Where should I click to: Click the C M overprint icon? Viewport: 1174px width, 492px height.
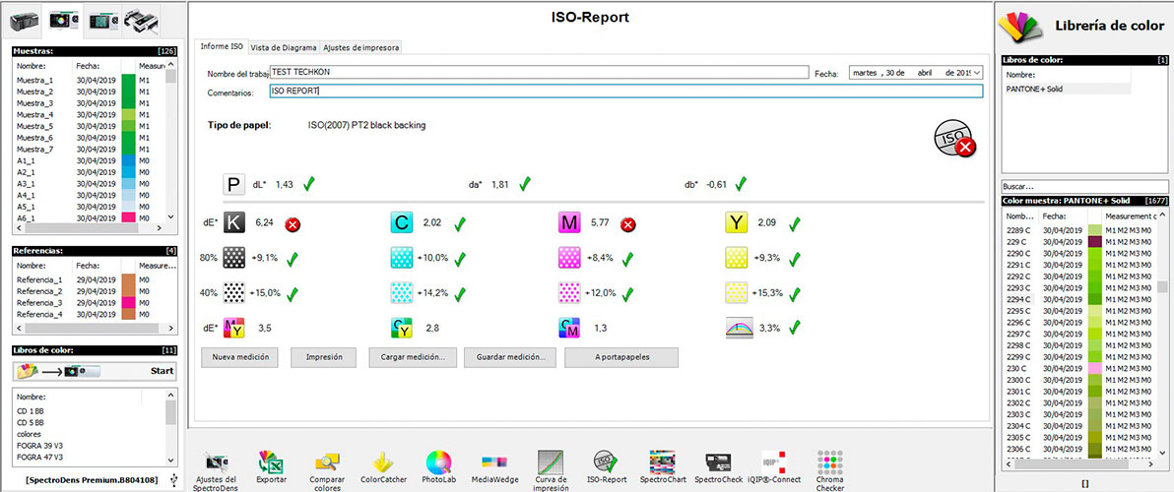point(569,328)
